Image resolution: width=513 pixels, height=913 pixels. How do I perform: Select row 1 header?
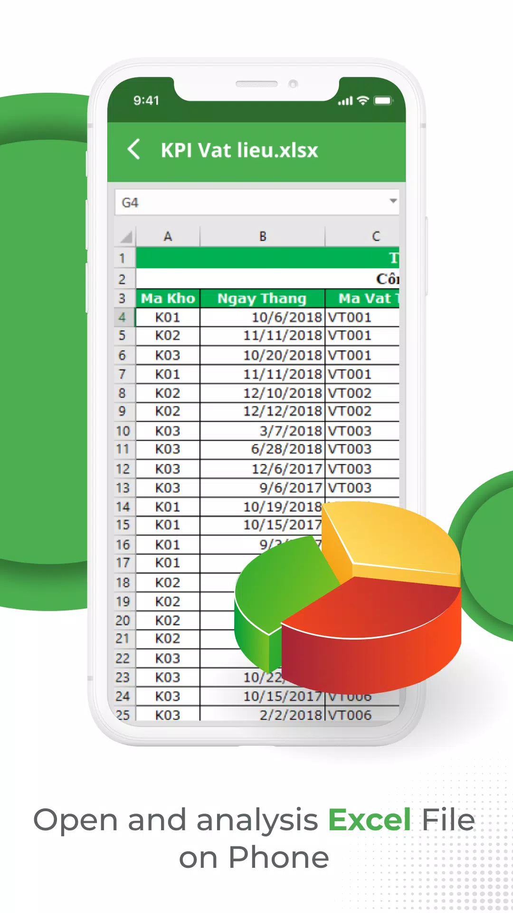125,258
